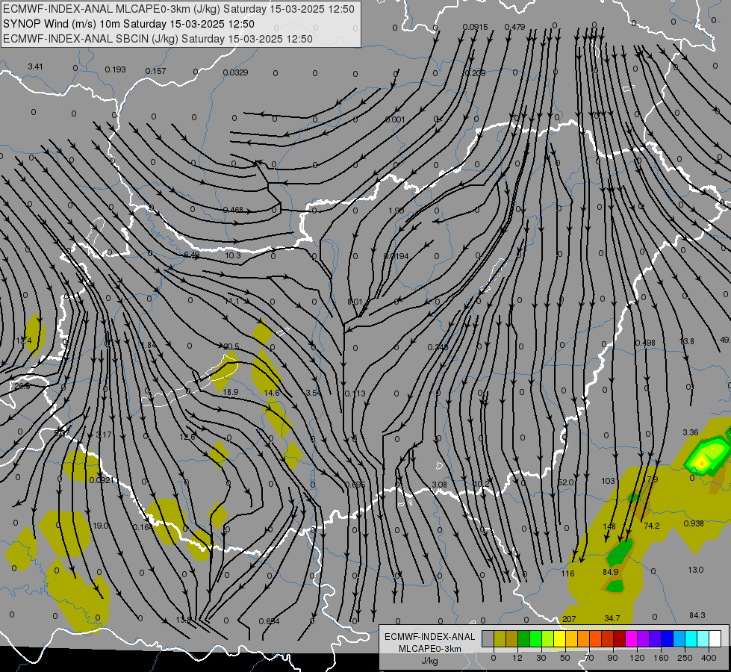Image resolution: width=731 pixels, height=672 pixels.
Task: Click the legend tick label 160
Action: tap(661, 658)
